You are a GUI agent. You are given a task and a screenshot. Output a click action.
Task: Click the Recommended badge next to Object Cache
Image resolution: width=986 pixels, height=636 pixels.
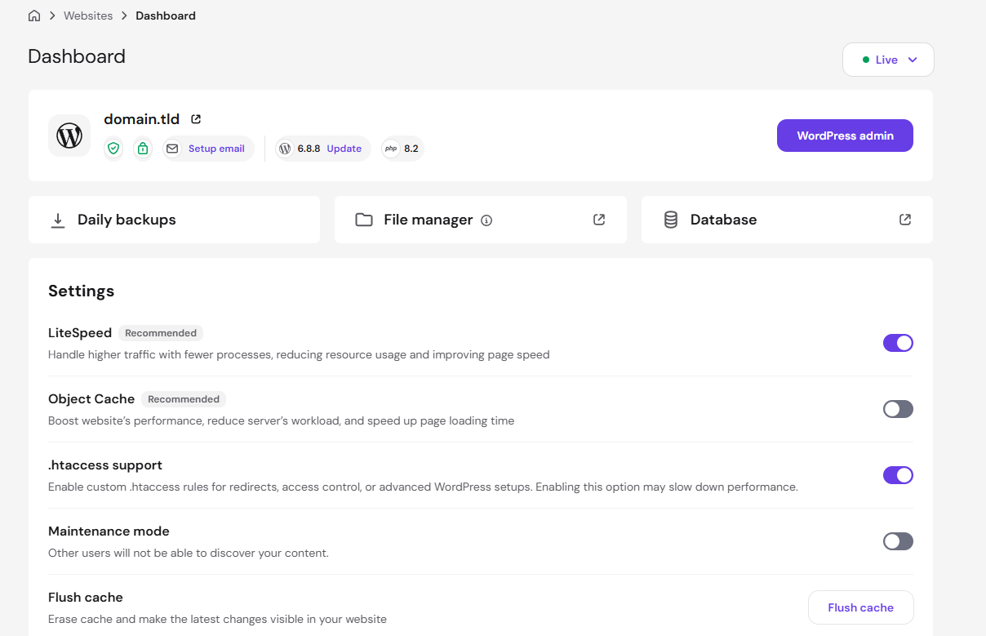coord(184,399)
